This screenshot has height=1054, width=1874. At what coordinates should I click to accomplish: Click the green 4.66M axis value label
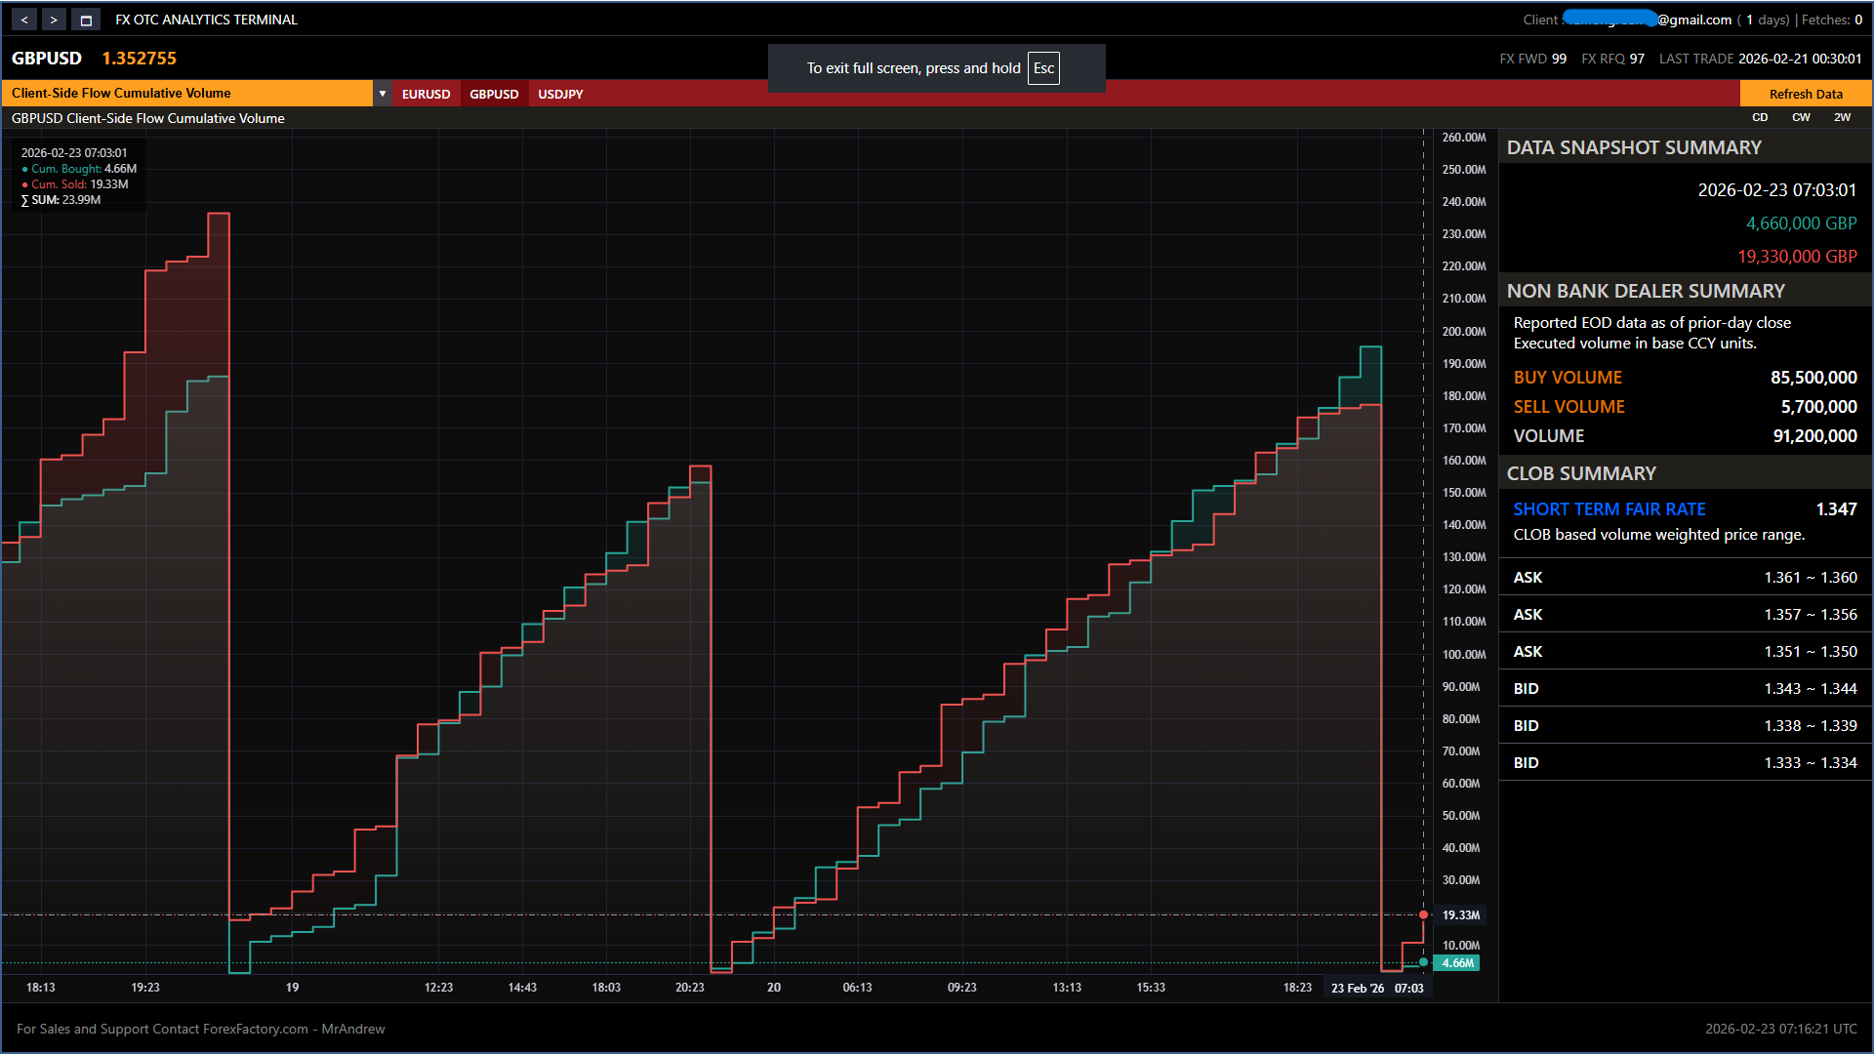[x=1457, y=963]
